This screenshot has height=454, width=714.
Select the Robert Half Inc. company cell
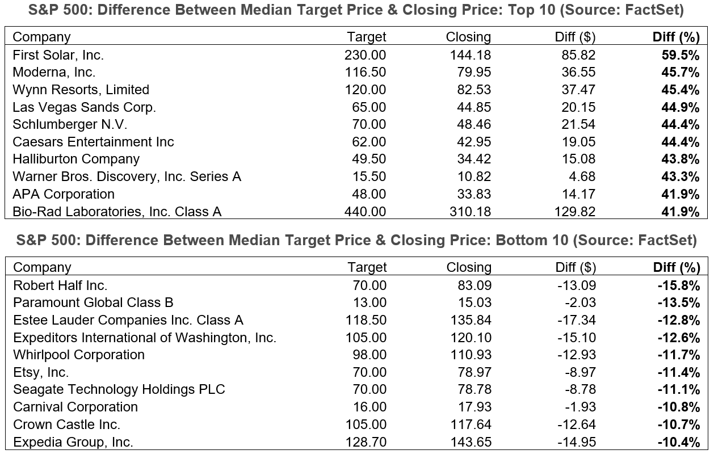(x=60, y=285)
